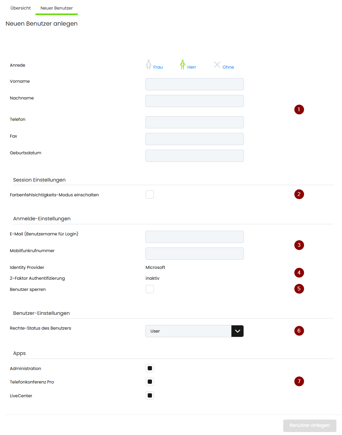Image resolution: width=342 pixels, height=435 pixels.
Task: Click the red marker number 3
Action: 299,245
